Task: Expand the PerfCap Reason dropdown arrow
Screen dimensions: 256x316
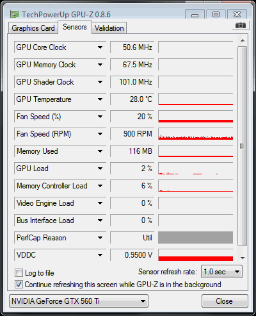Action: point(100,238)
